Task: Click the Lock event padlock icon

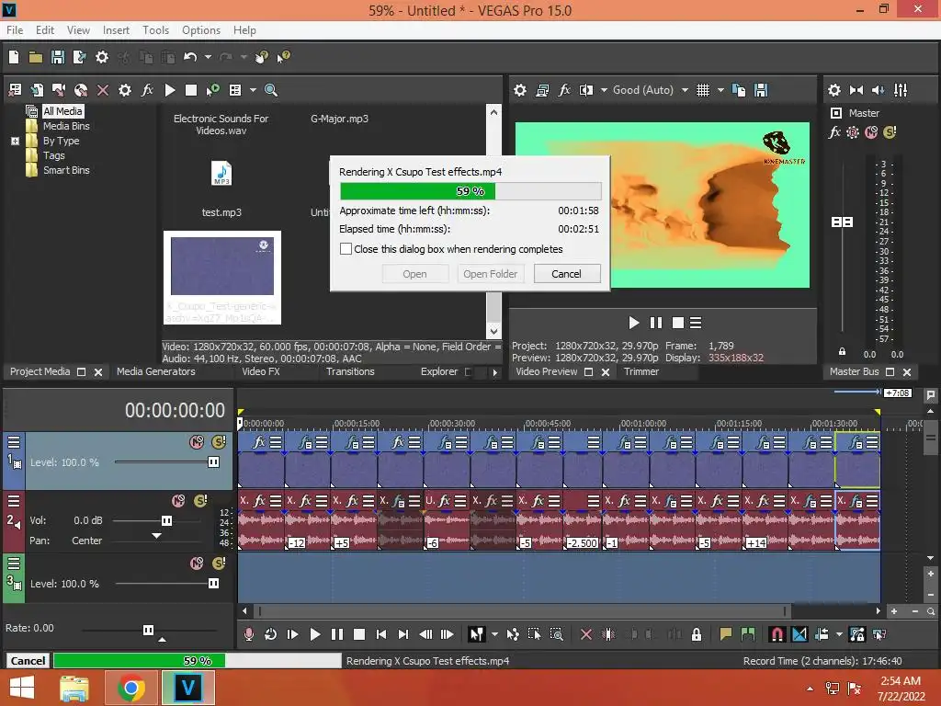Action: pos(697,634)
